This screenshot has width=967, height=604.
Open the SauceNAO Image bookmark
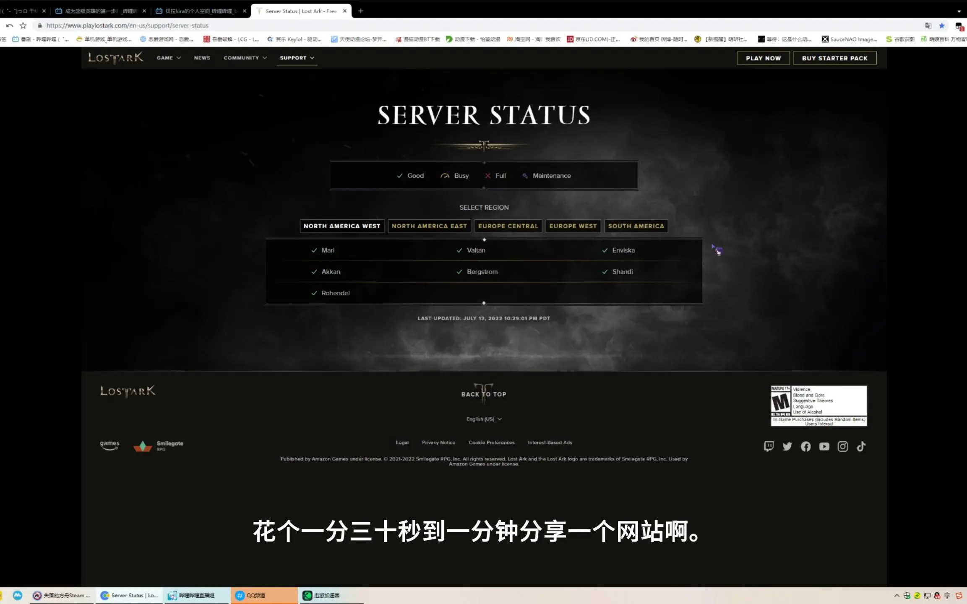pos(850,39)
